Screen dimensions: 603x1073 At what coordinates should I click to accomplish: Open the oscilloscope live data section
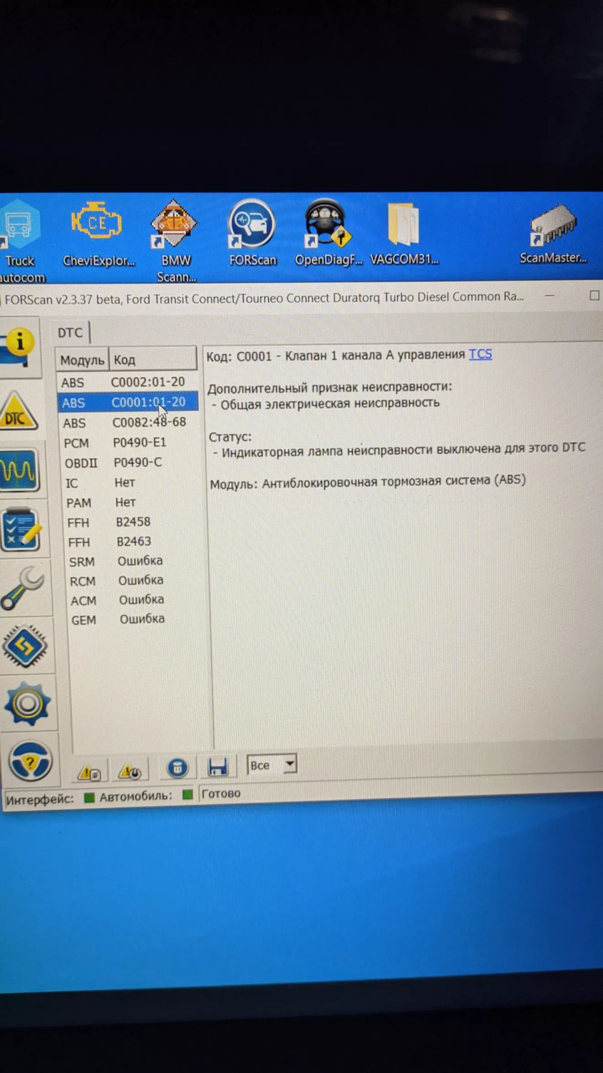(20, 470)
